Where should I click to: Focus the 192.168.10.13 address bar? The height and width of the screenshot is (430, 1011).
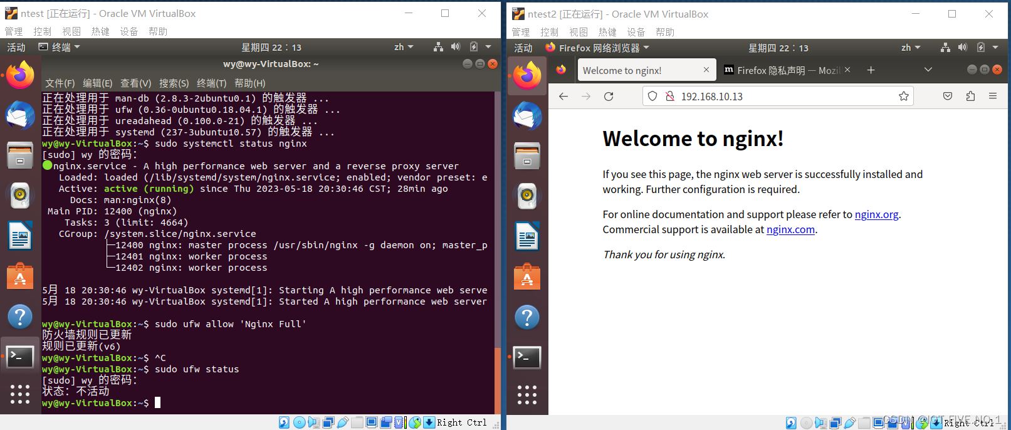click(777, 96)
